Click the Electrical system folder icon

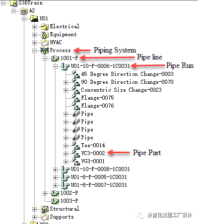45,27
